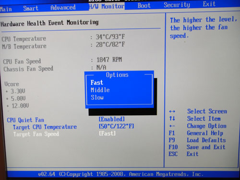Image resolution: width=240 pixels, height=180 pixels.
Task: Select the CPU Quiet Fan setting label
Action: 25,120
